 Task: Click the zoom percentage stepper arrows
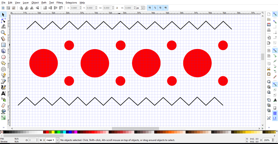[x=273, y=140]
